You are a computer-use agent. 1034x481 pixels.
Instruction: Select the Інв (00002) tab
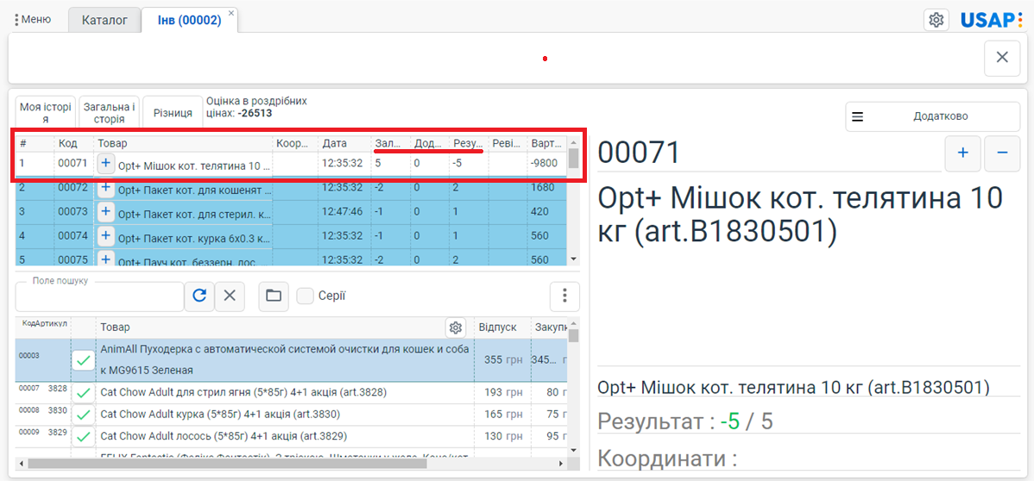[189, 20]
